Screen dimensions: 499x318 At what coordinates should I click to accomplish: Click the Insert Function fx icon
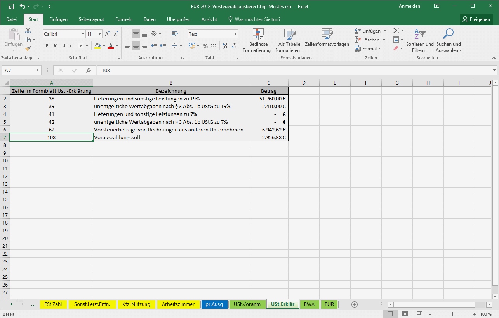point(88,70)
